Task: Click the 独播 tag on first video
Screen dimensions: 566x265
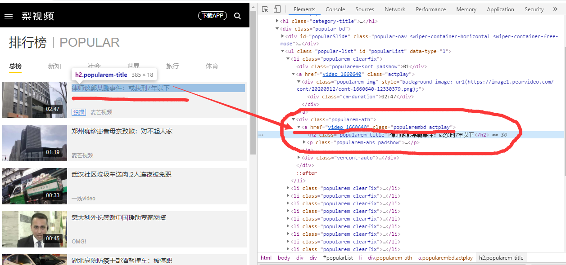Action: 79,112
